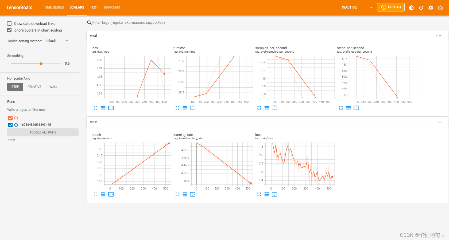449x240 pixels.
Task: Click TOGGLE ALL RUNS button
Action: (x=43, y=132)
